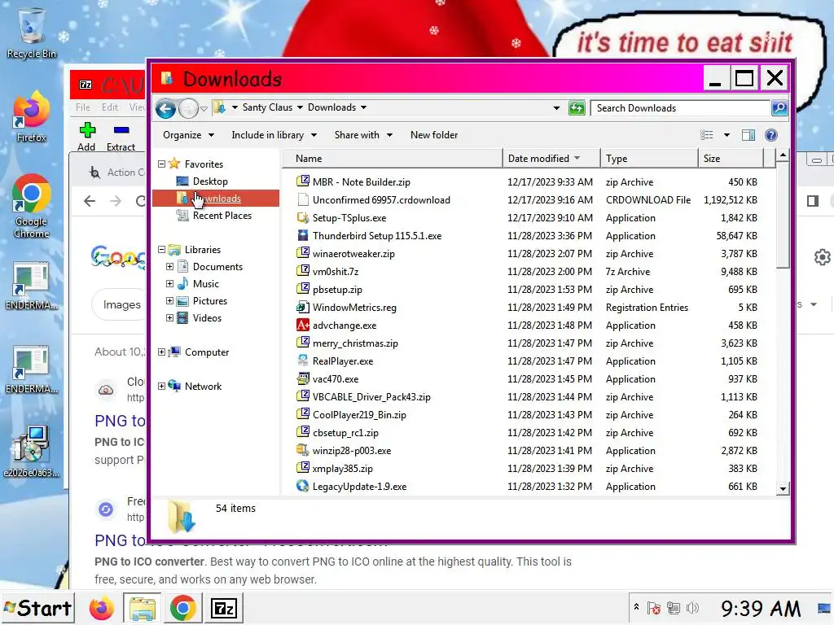Click the network tray icon
834x625 pixels.
point(673,608)
